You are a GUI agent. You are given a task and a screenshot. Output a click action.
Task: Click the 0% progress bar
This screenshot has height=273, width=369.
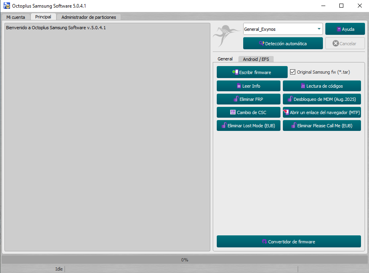click(184, 260)
